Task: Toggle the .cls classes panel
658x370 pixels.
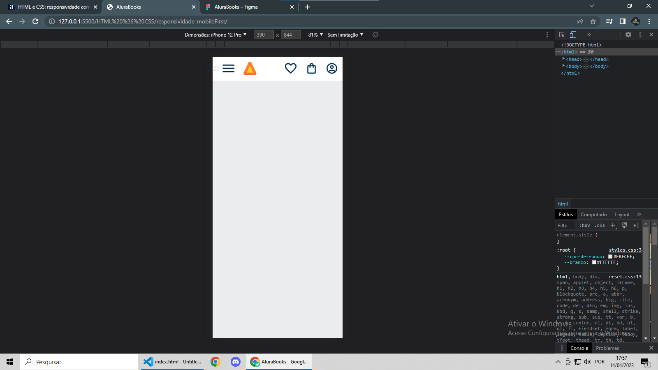Action: pyautogui.click(x=600, y=225)
